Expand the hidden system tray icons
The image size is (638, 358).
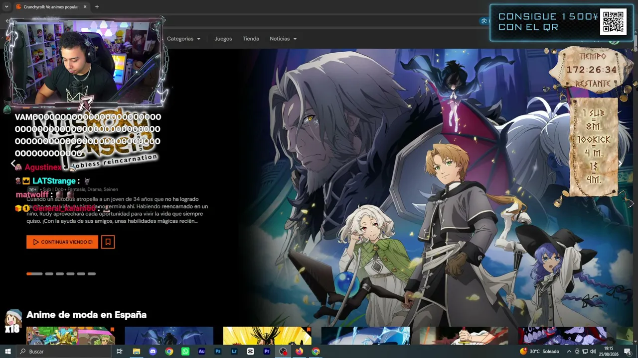tap(569, 352)
